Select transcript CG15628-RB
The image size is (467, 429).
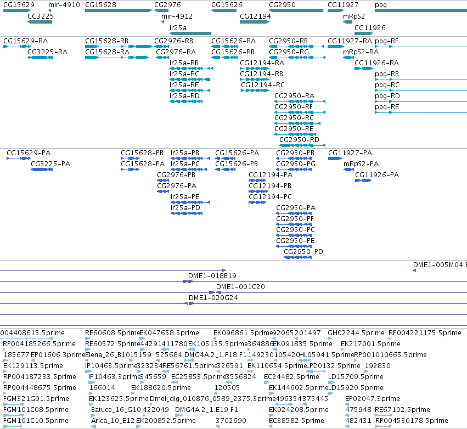tap(119, 47)
